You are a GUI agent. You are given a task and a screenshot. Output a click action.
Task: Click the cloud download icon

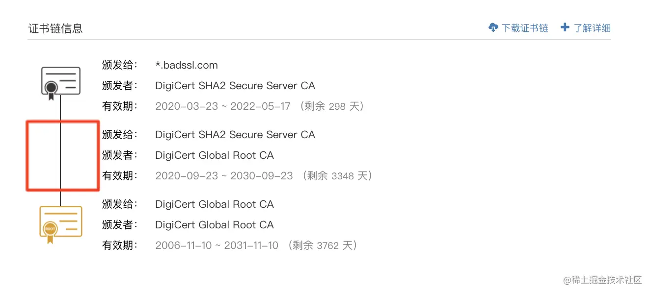point(493,28)
